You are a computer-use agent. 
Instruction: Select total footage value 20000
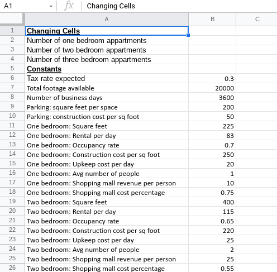(212, 88)
